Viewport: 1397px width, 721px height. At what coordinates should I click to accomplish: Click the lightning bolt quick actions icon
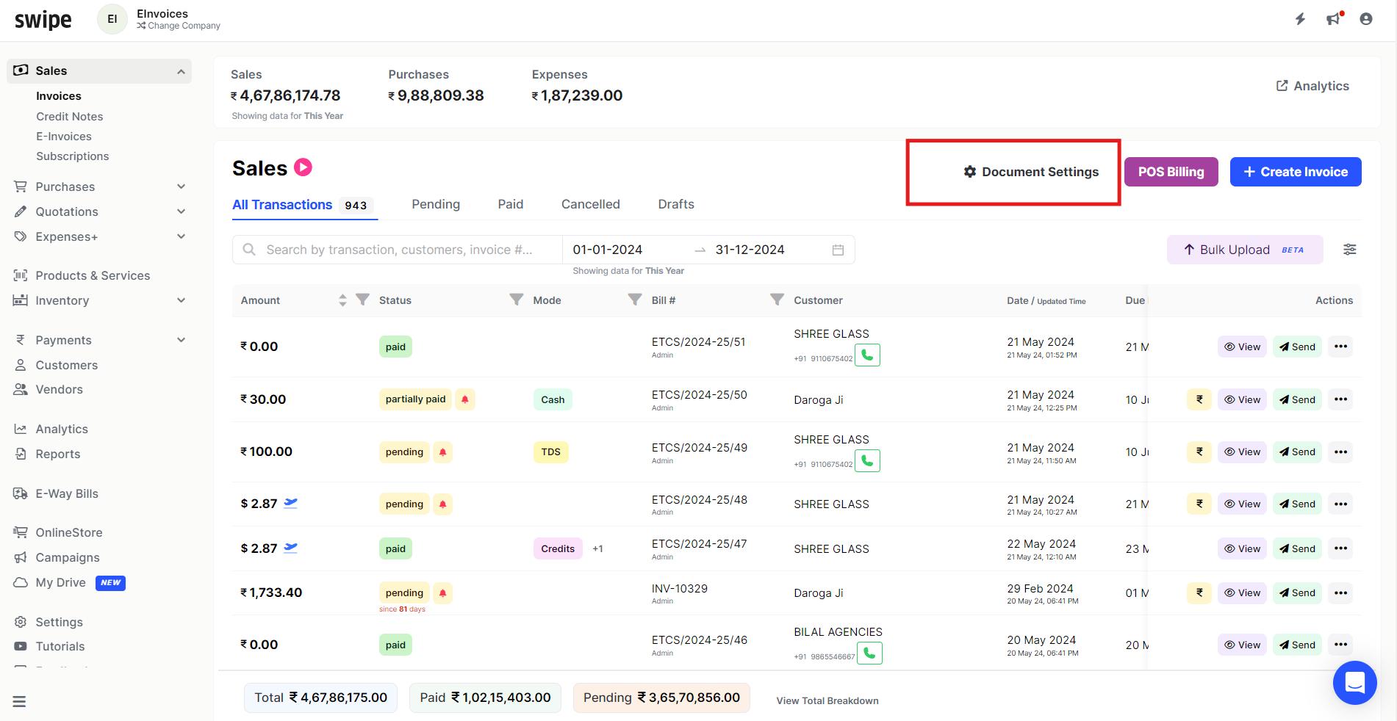tap(1300, 19)
